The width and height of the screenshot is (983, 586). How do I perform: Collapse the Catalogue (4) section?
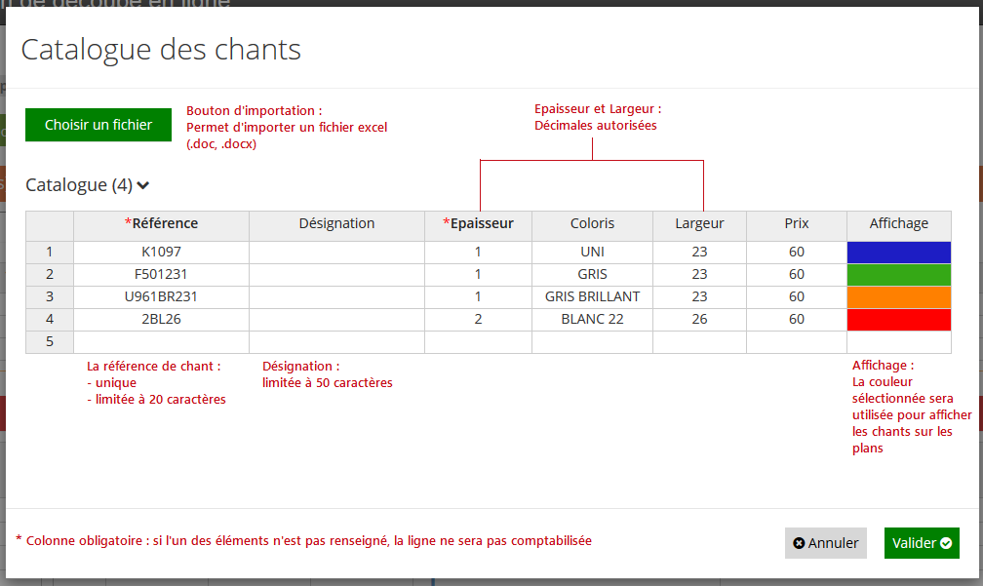coord(87,185)
